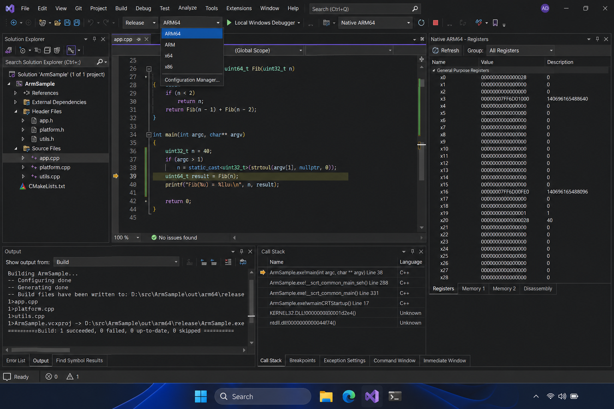
Task: Open the Show output from Build dropdown
Action: coord(116,262)
